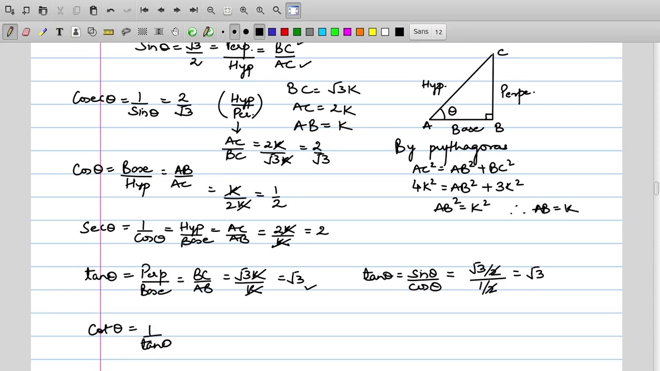Choose the fine pen thickness dot

click(x=223, y=32)
